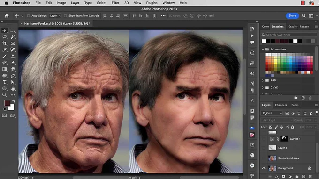Open the layer fx styles button
The height and width of the screenshot is (179, 319).
click(277, 176)
